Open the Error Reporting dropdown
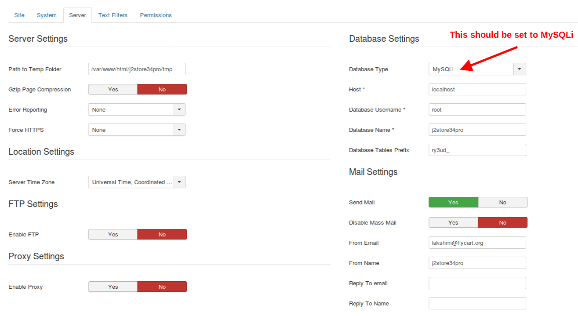The image size is (578, 316). 179,109
